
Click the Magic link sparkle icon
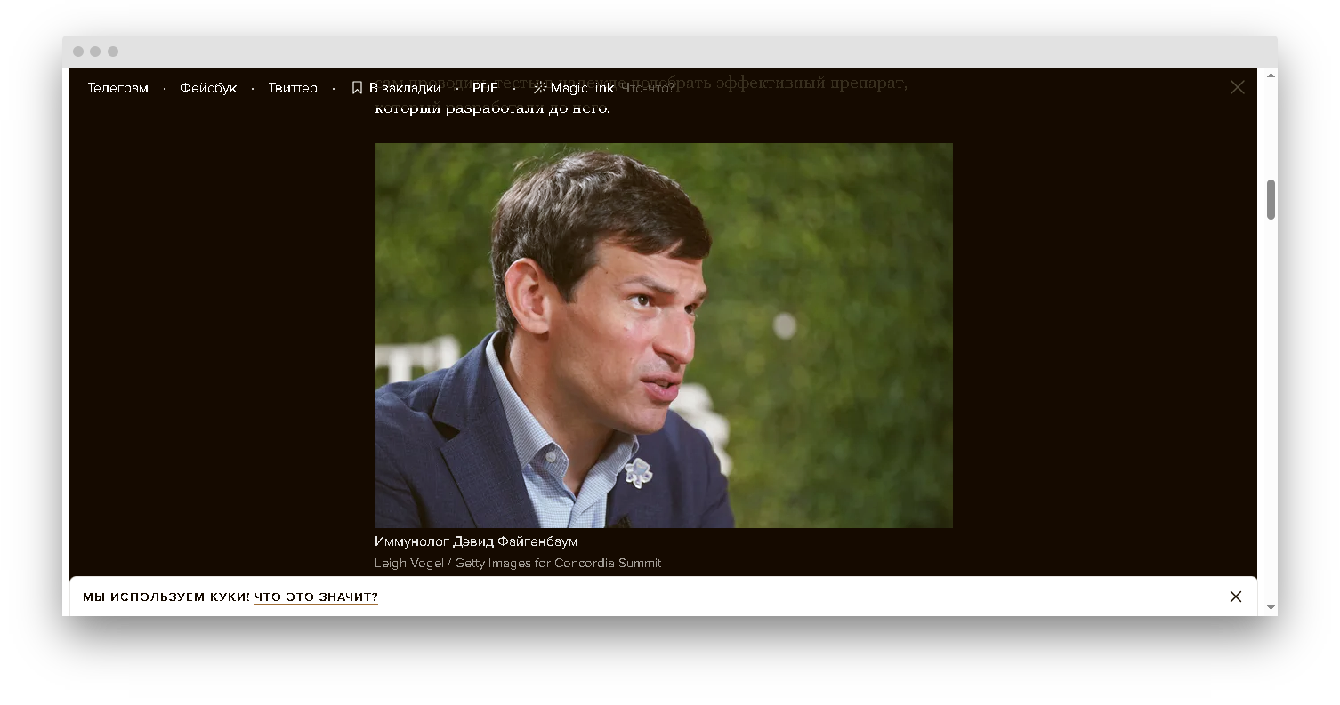pyautogui.click(x=540, y=88)
